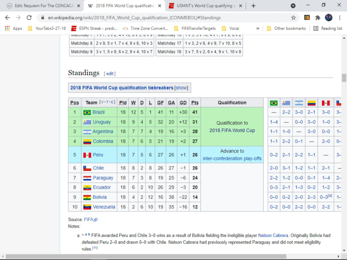Image resolution: width=347 pixels, height=260 pixels.
Task: Click the Venezuela flag in team column
Action: (87, 207)
